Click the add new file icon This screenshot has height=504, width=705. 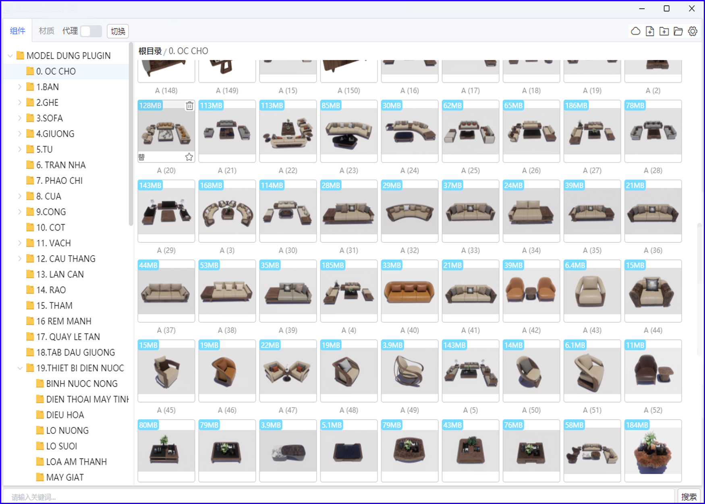(650, 31)
